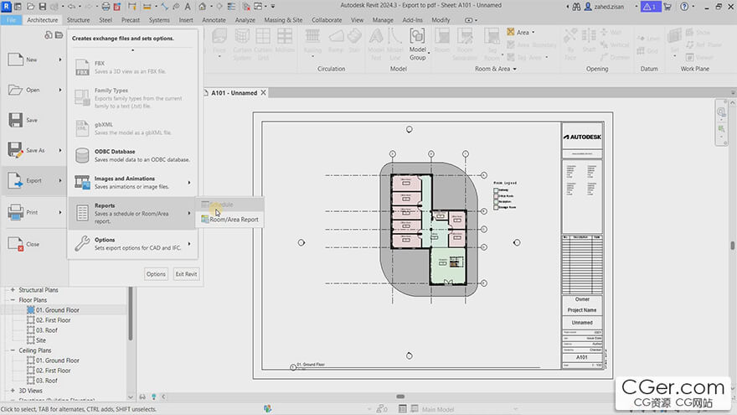Click the ODBC Database export icon
Screen dimensions: 737x415
tap(82, 155)
